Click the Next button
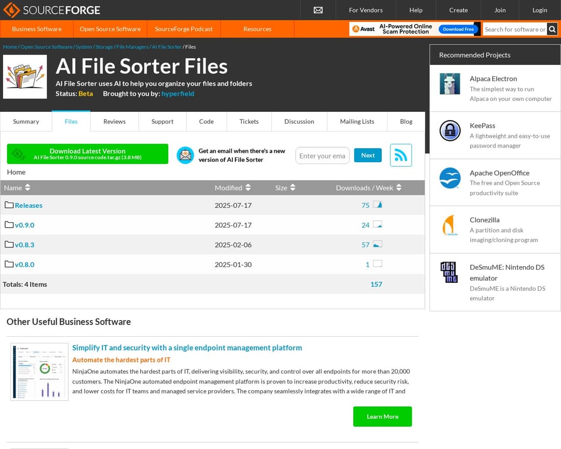This screenshot has height=449, width=561. point(368,155)
